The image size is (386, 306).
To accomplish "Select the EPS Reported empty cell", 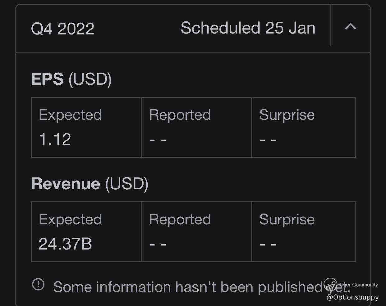I will coord(196,127).
